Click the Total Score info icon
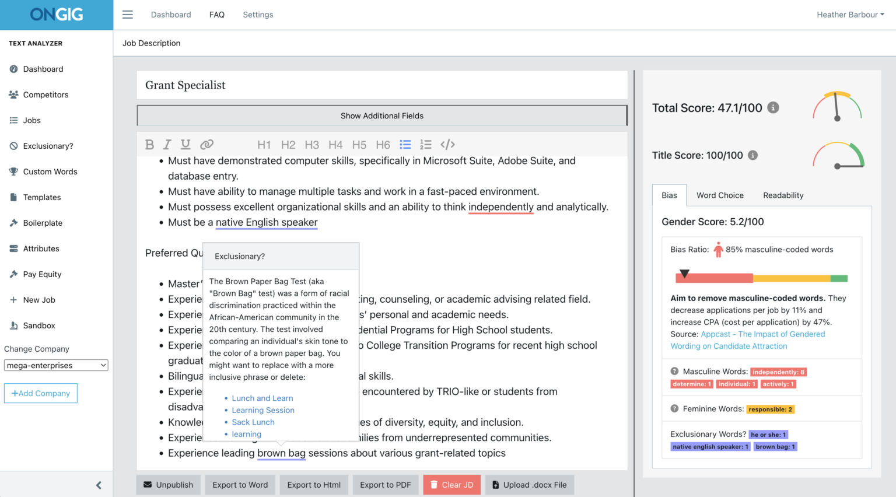 pyautogui.click(x=773, y=107)
